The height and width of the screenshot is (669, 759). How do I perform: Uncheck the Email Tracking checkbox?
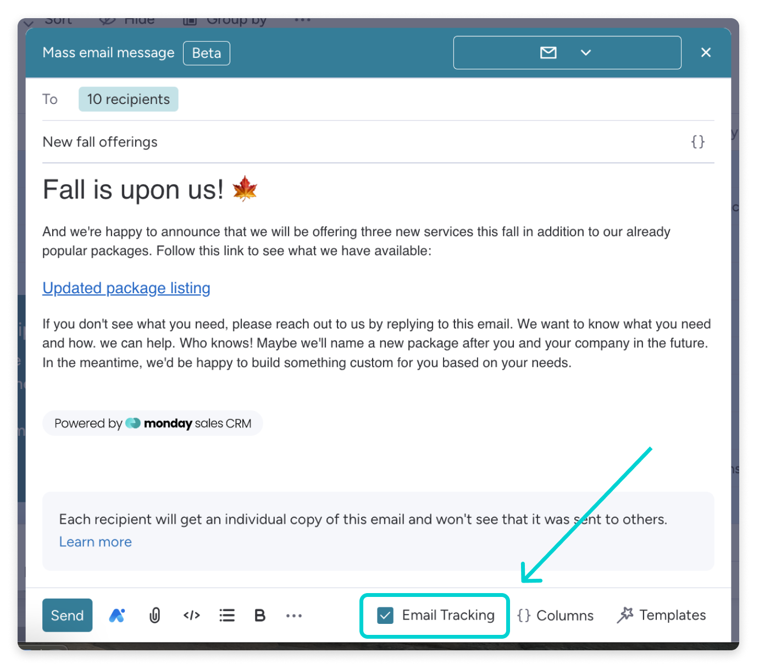[385, 615]
